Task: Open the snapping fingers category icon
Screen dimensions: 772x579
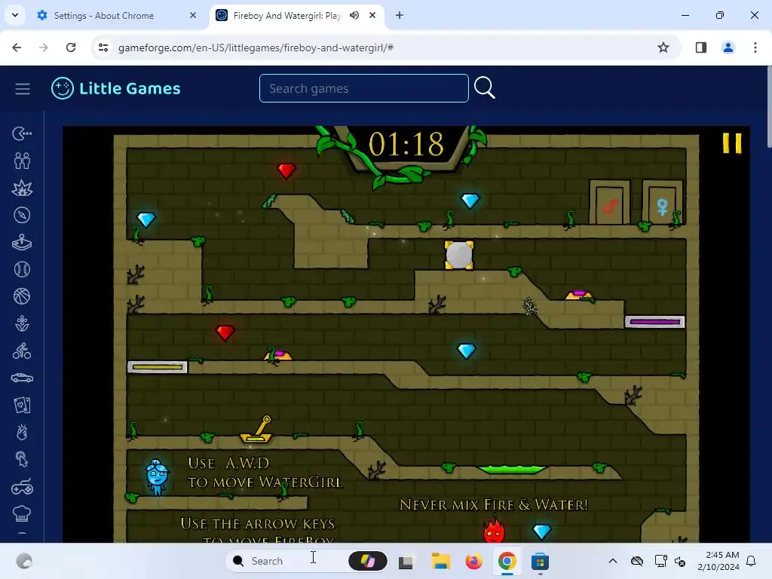Action: pos(22,432)
